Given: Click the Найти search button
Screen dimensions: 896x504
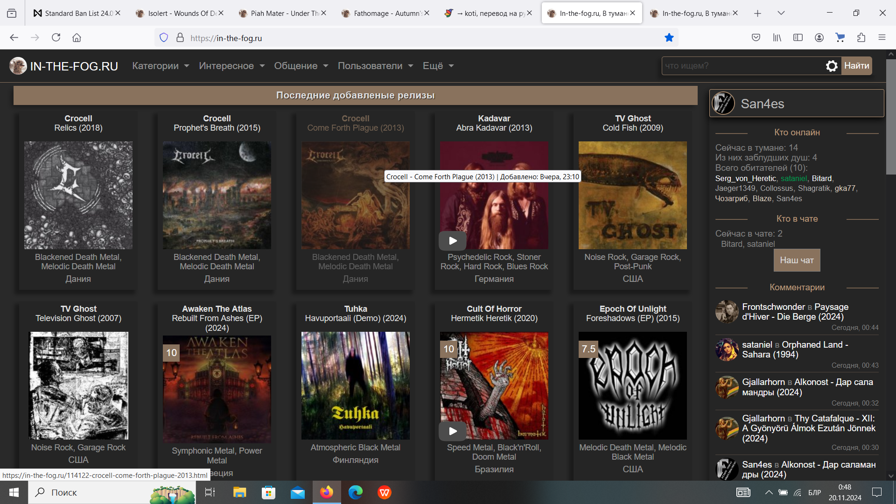Looking at the screenshot, I should 856,66.
